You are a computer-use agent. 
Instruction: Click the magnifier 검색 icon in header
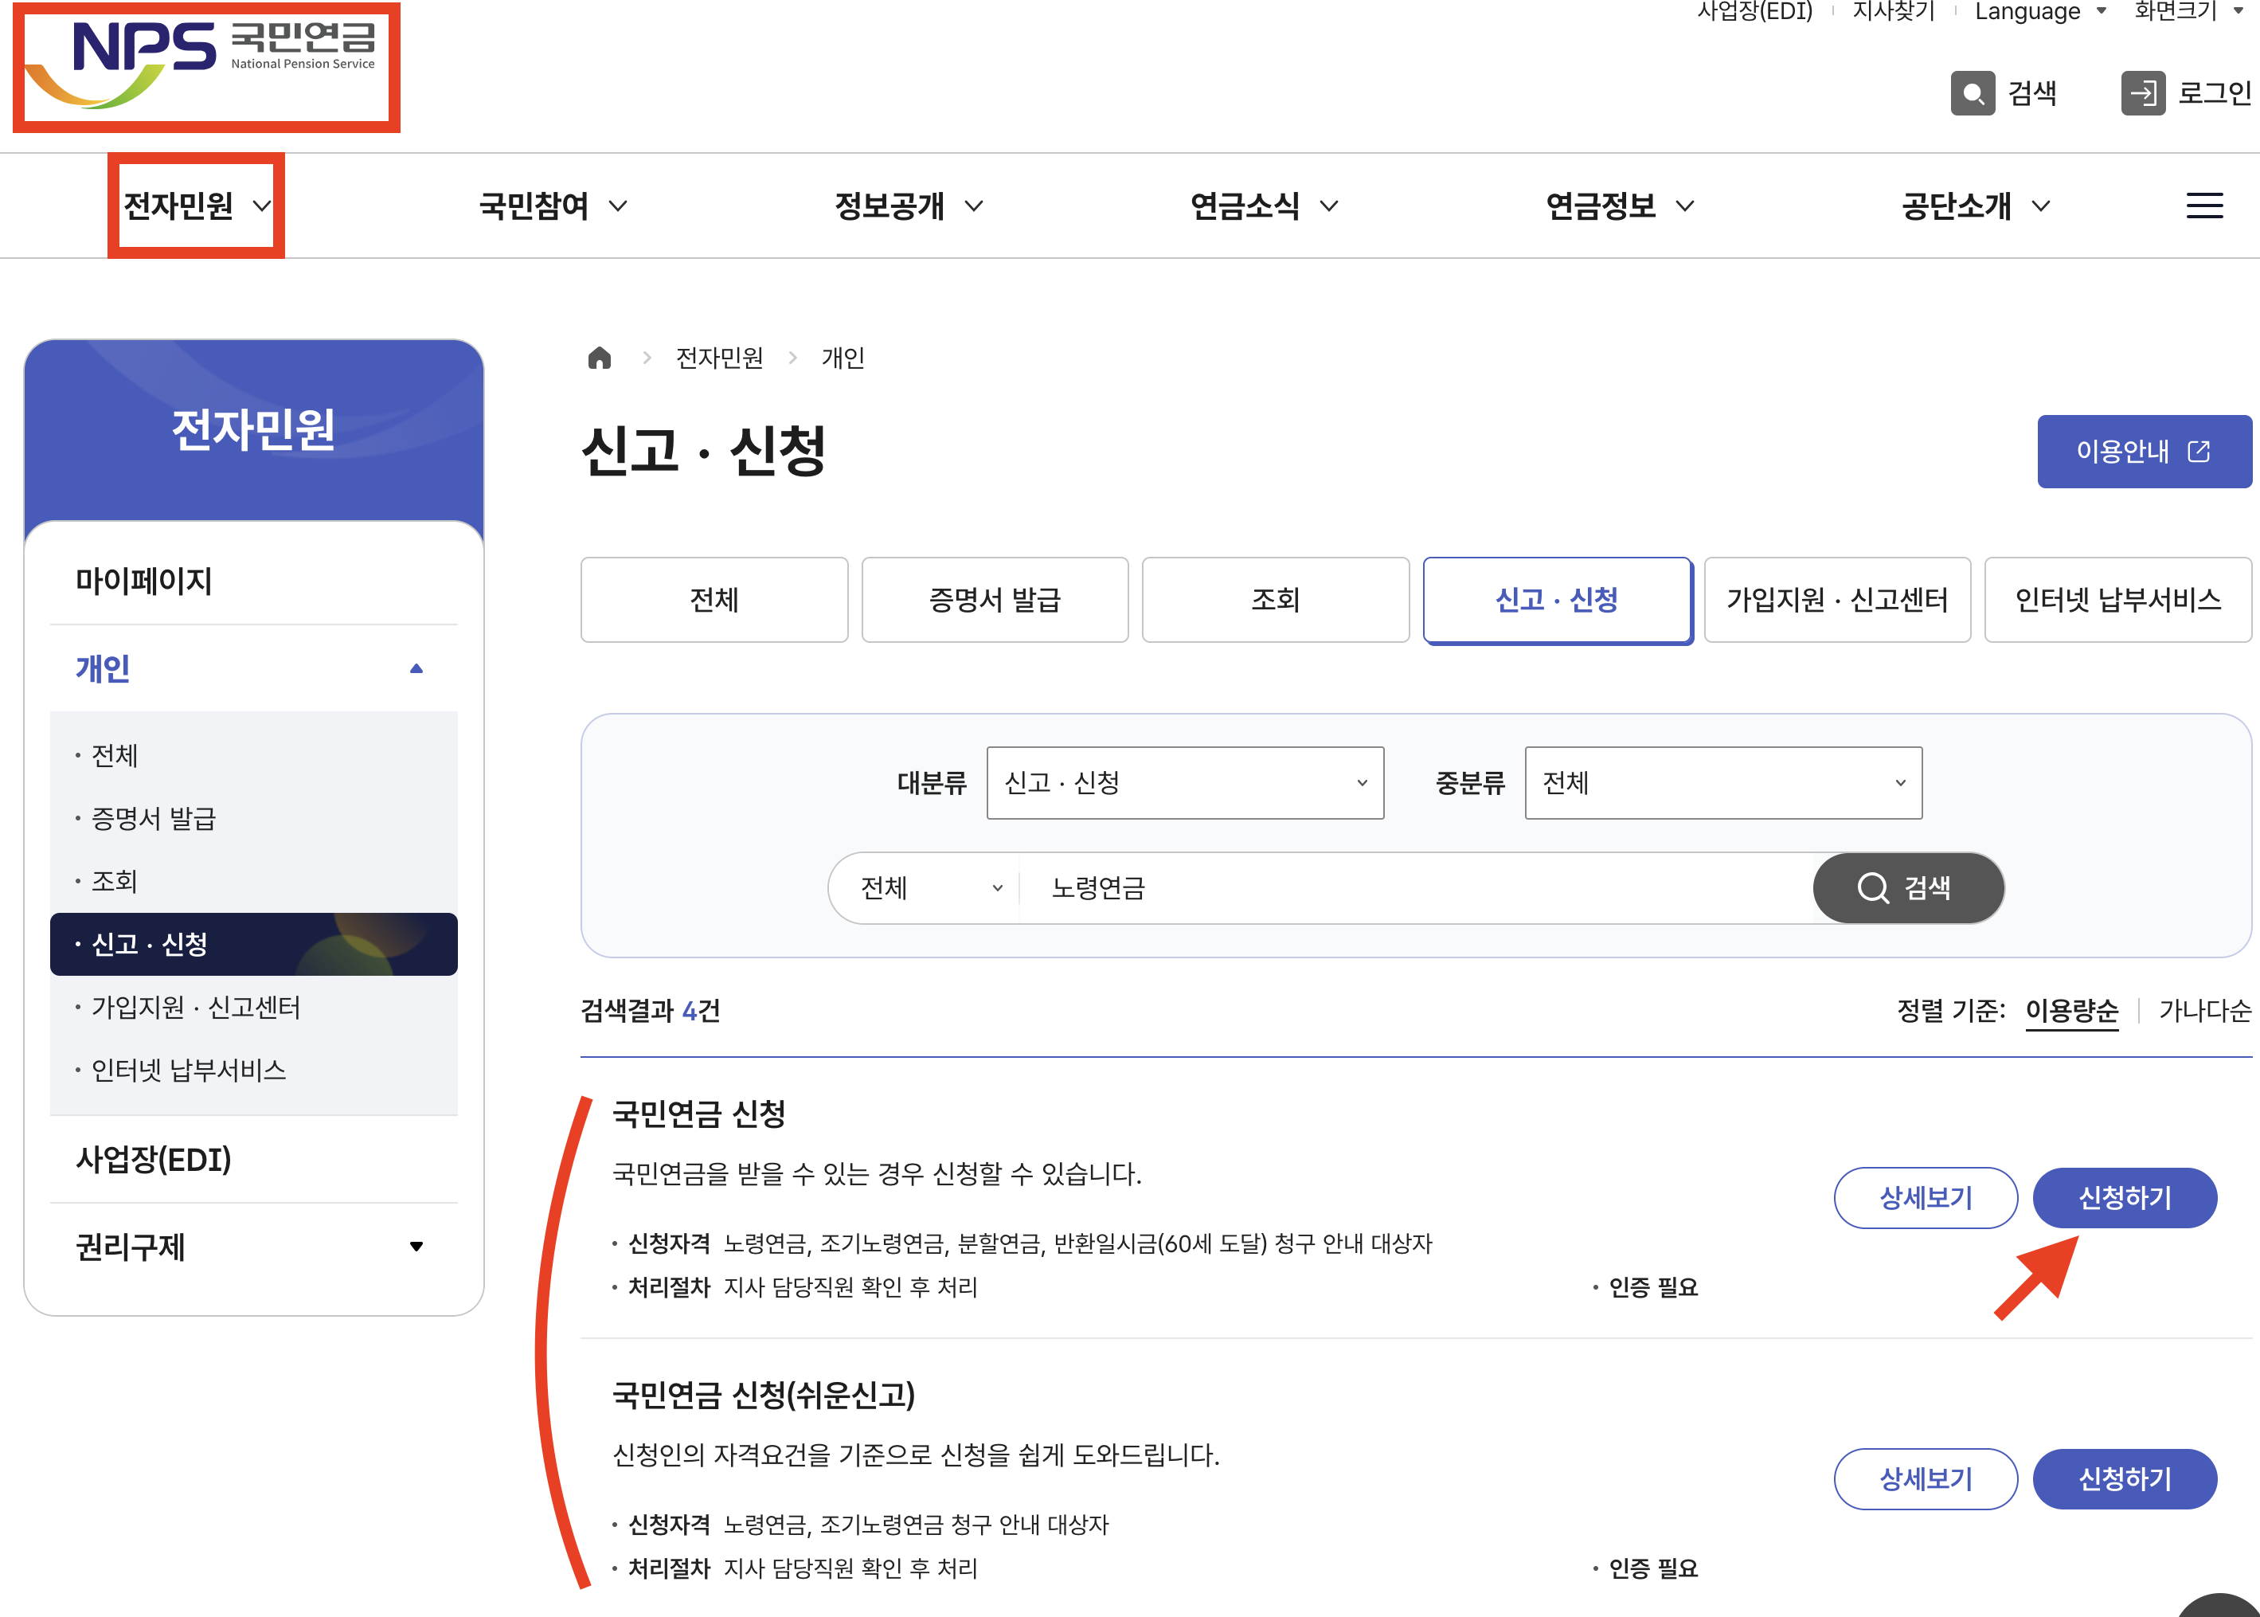pos(1973,94)
